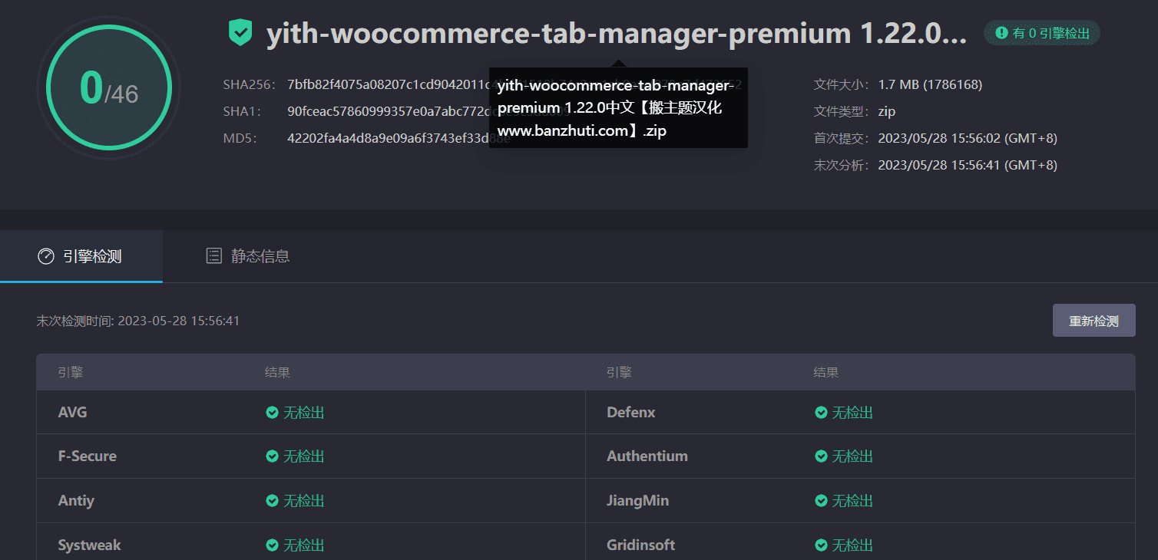Click the Gridinsoft engine name
Image resolution: width=1158 pixels, height=560 pixels.
tap(641, 545)
